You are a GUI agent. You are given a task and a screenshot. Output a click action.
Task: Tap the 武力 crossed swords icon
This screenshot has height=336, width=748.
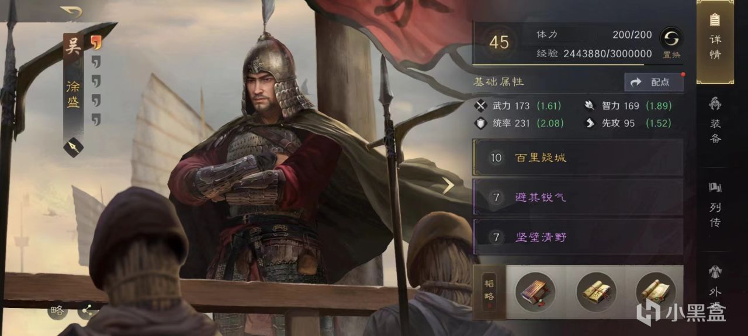(482, 106)
